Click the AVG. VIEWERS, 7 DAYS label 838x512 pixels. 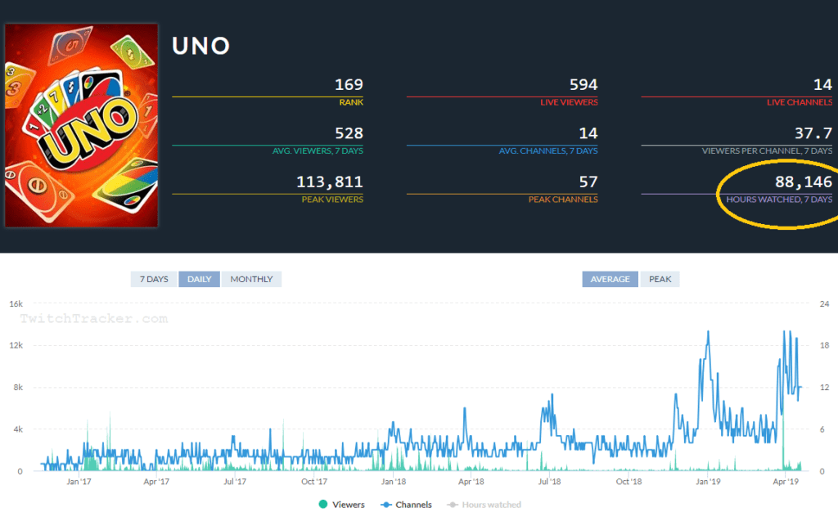click(318, 150)
